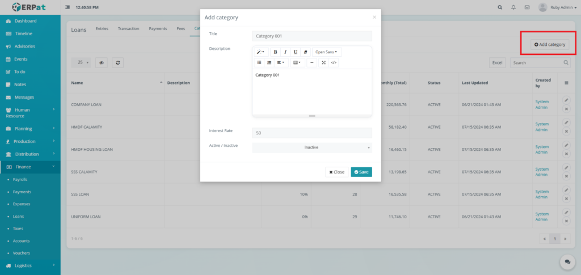The width and height of the screenshot is (581, 275).
Task: Click System Admin link in HMDF CALAMITY row
Action: (x=542, y=127)
